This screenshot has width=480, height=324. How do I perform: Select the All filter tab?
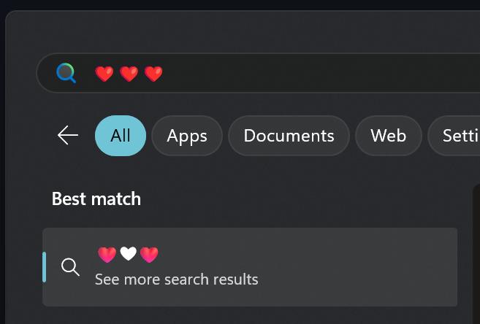(x=121, y=136)
